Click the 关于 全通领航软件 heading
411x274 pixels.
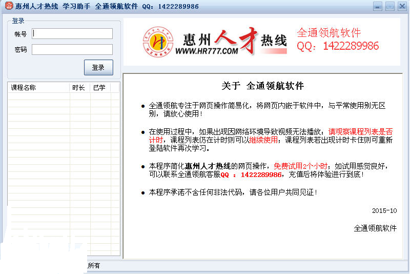[263, 86]
